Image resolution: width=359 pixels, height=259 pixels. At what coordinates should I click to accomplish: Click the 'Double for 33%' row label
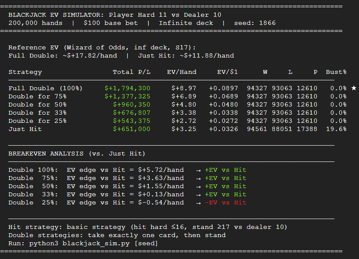point(37,113)
